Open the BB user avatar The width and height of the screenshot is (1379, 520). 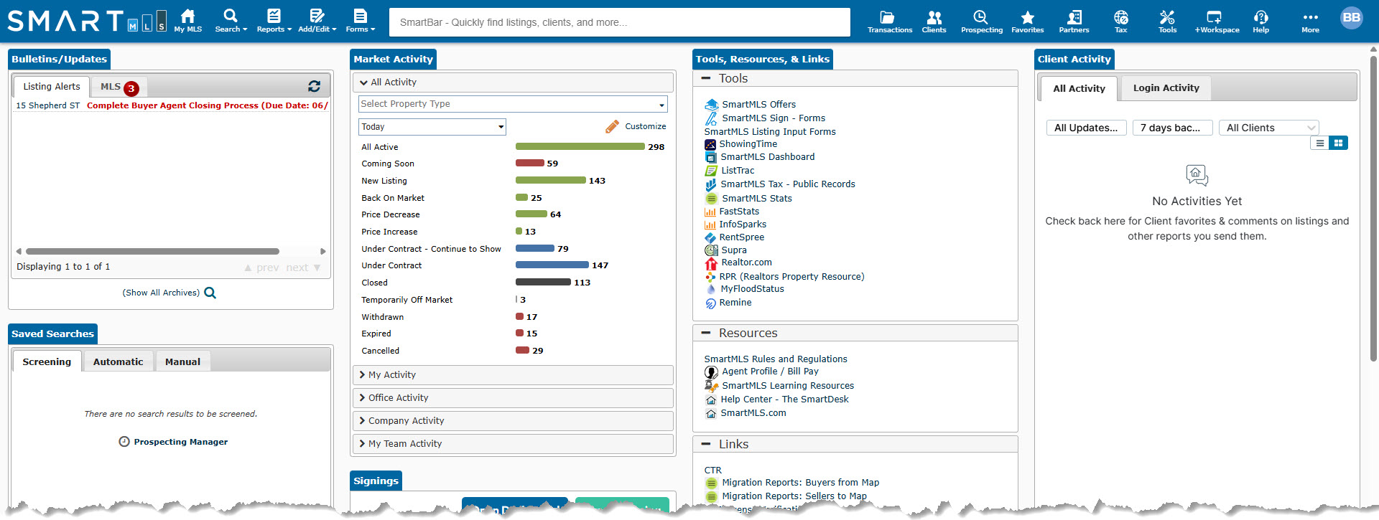[x=1351, y=18]
